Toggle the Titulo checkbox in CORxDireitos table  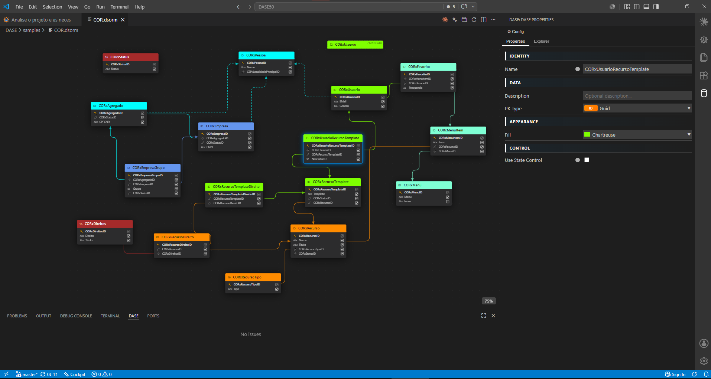(x=129, y=241)
